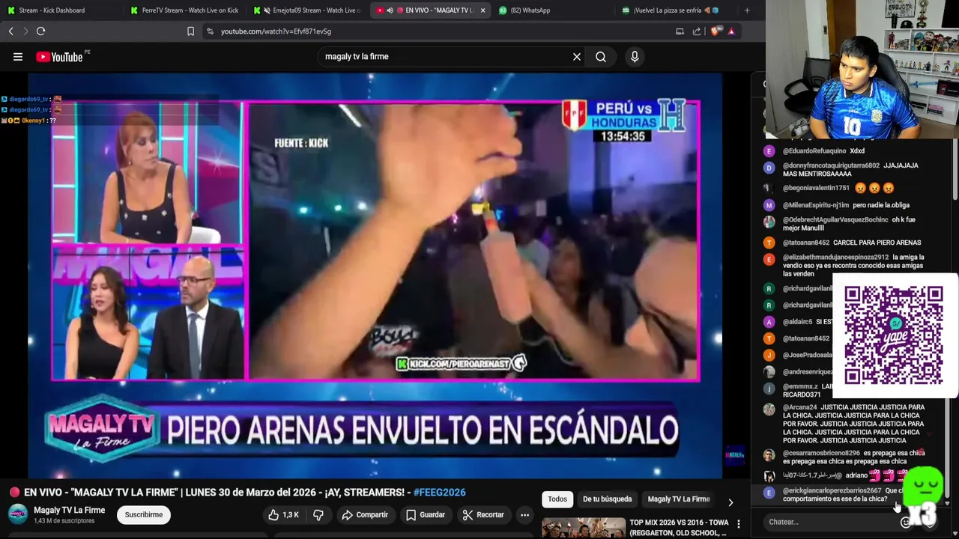
Task: Click avatar of @OdebrechtAguilarVasquezBochinc
Action: click(769, 222)
